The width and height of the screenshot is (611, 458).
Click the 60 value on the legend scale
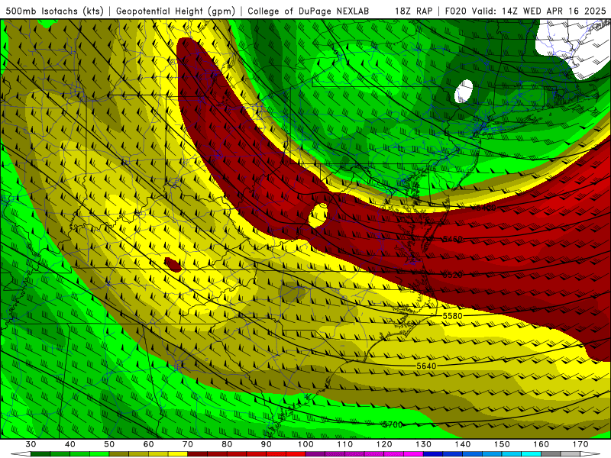tap(148, 444)
